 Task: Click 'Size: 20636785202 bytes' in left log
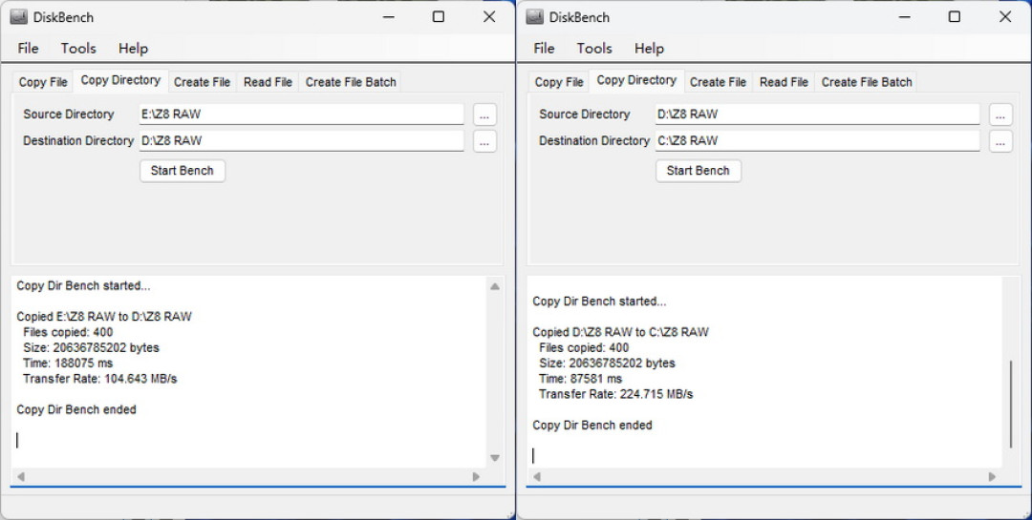point(91,347)
